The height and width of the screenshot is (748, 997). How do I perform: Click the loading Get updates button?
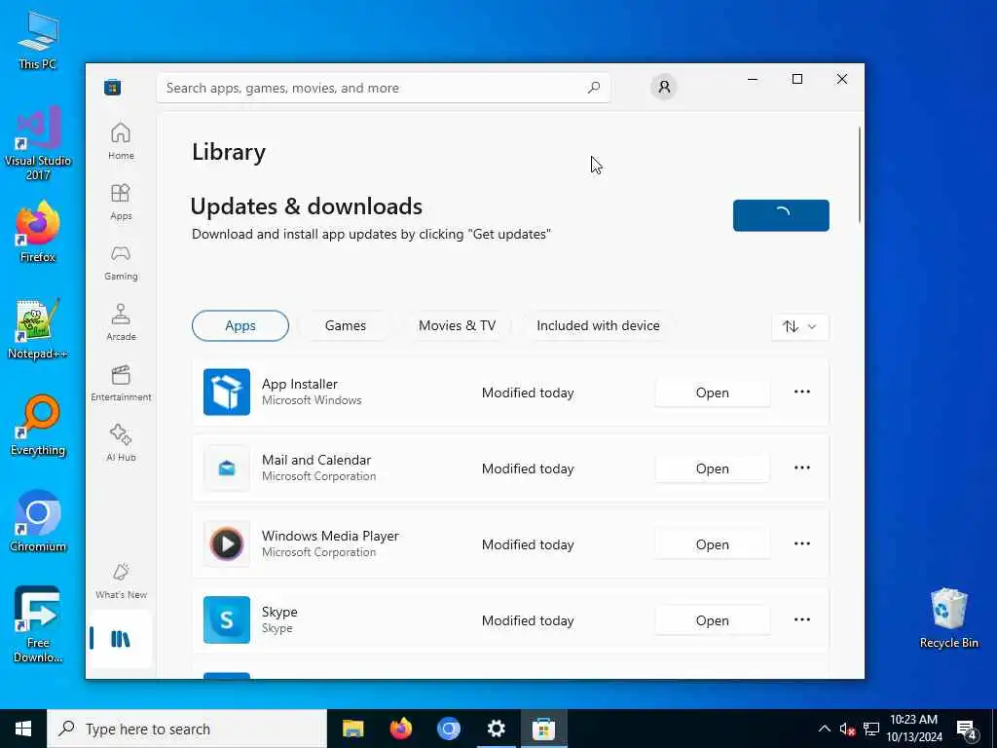[x=781, y=215]
